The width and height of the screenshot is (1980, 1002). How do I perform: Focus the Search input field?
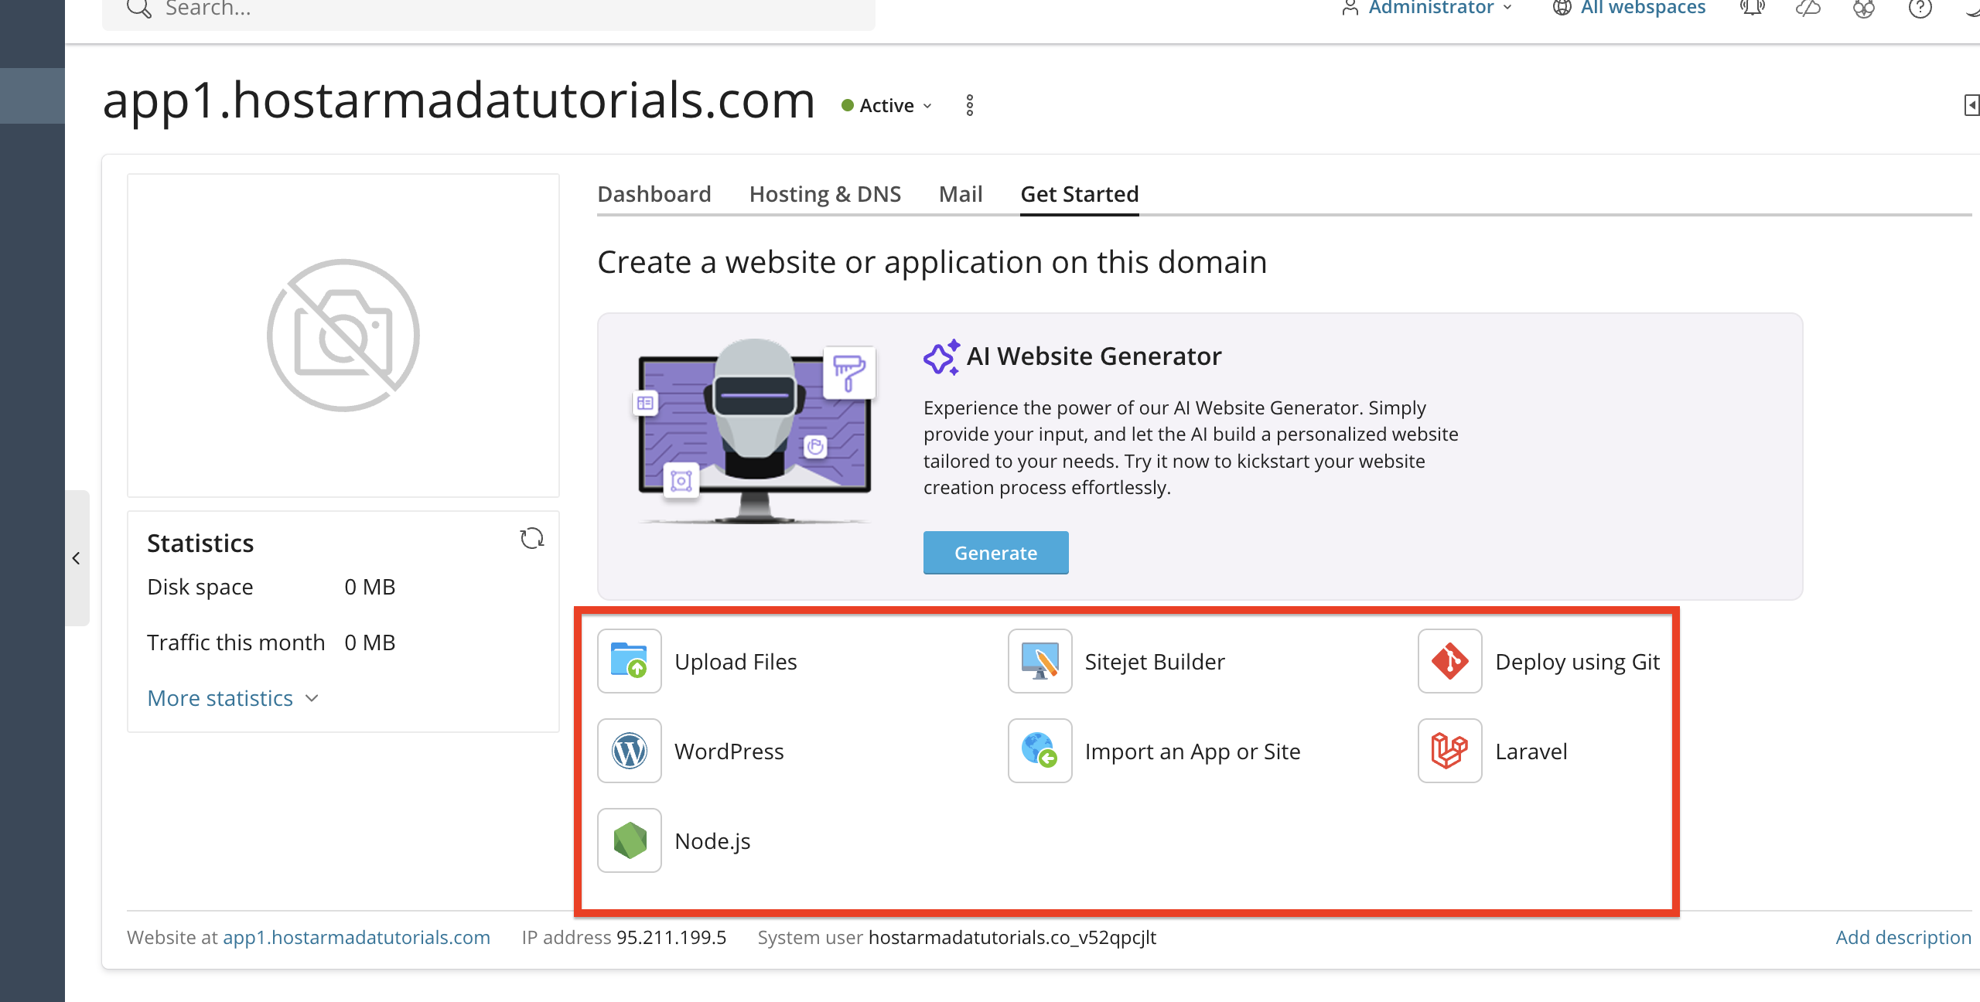[489, 9]
